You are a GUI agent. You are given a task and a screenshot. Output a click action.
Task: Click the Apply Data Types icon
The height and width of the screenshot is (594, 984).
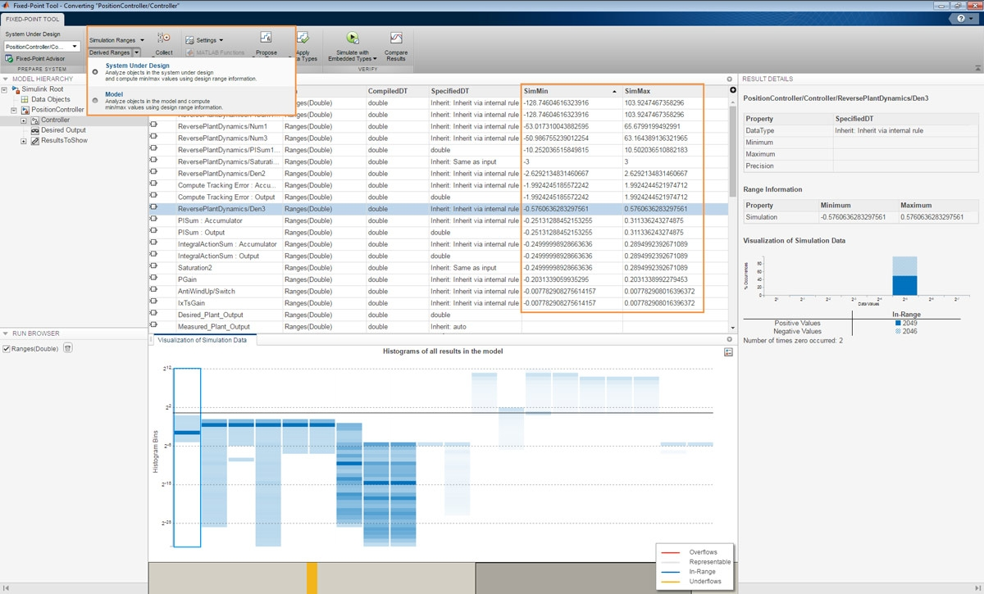pyautogui.click(x=303, y=39)
